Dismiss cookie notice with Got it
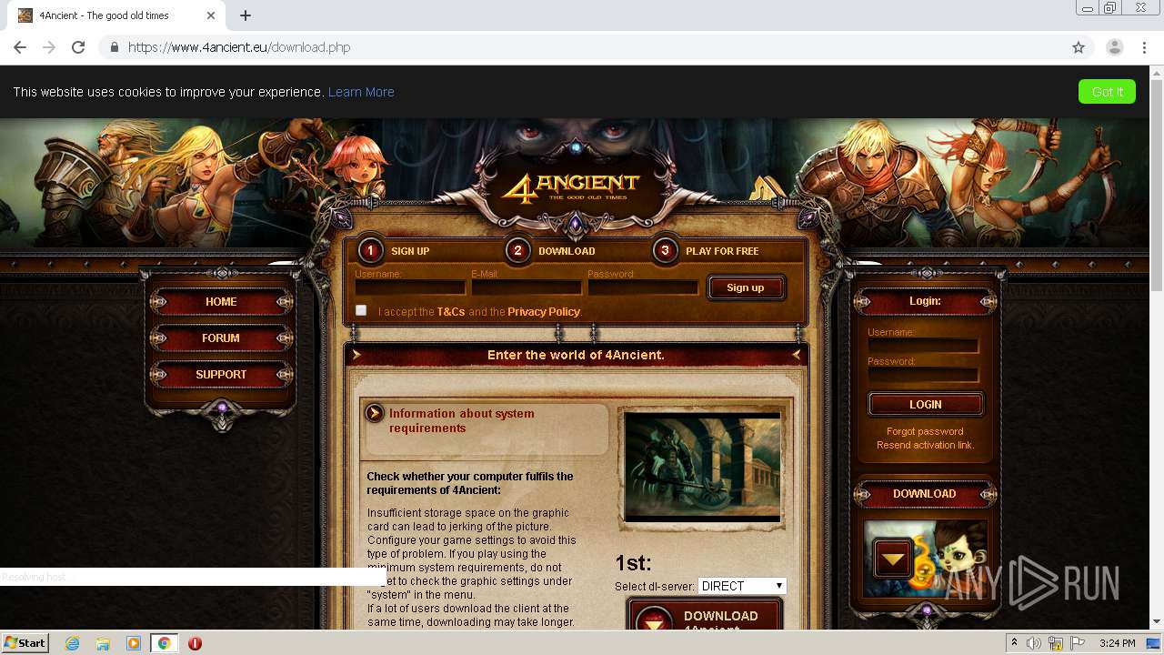 [1107, 91]
